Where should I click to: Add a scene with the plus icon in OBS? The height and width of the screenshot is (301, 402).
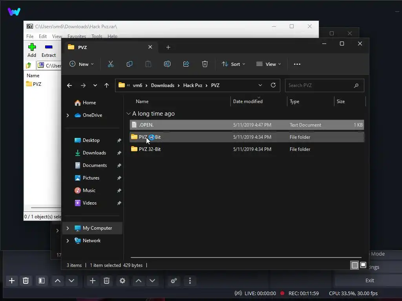[x=12, y=281]
